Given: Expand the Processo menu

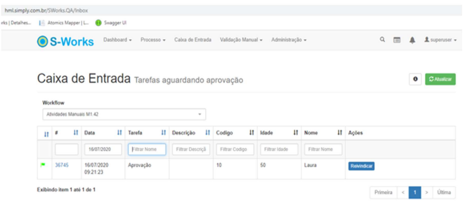Looking at the screenshot, I should click(153, 40).
